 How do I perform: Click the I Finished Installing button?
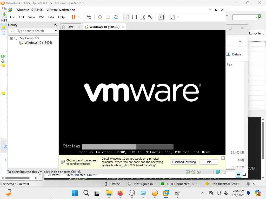[x=184, y=162]
